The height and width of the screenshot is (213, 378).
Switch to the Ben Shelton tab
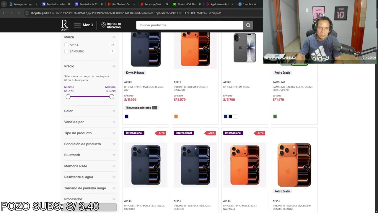pyautogui.click(x=121, y=4)
